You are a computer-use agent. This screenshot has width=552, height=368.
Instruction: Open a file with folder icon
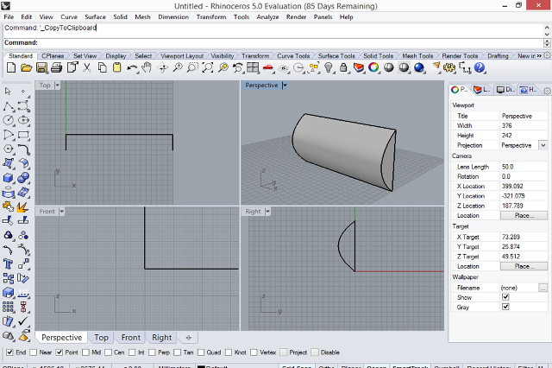click(x=26, y=67)
